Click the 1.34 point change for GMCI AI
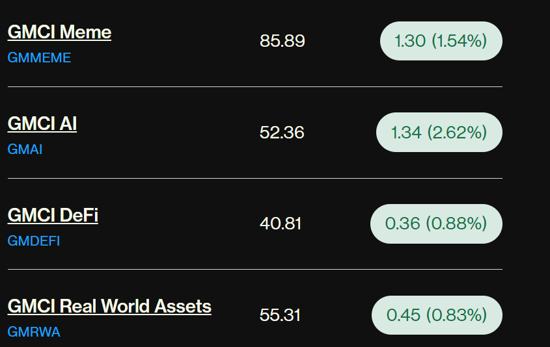 pos(406,133)
